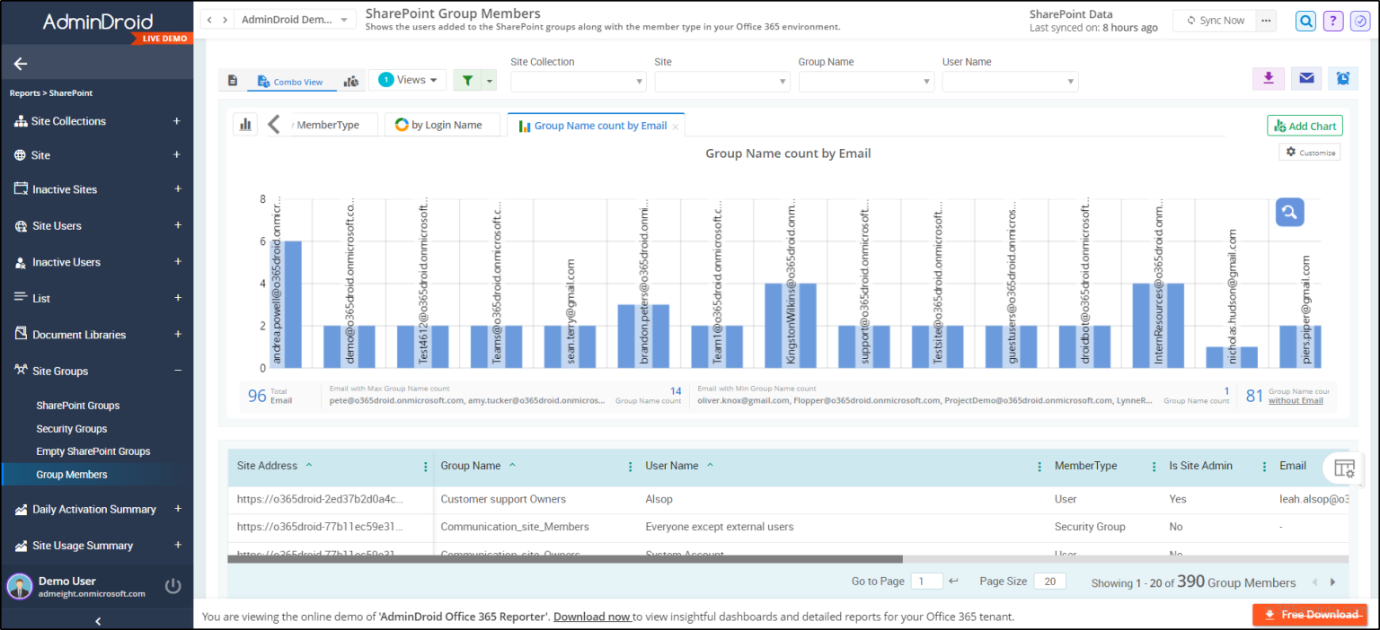Open the Site Collection filter dropdown
Viewport: 1380px width, 630px height.
click(578, 81)
